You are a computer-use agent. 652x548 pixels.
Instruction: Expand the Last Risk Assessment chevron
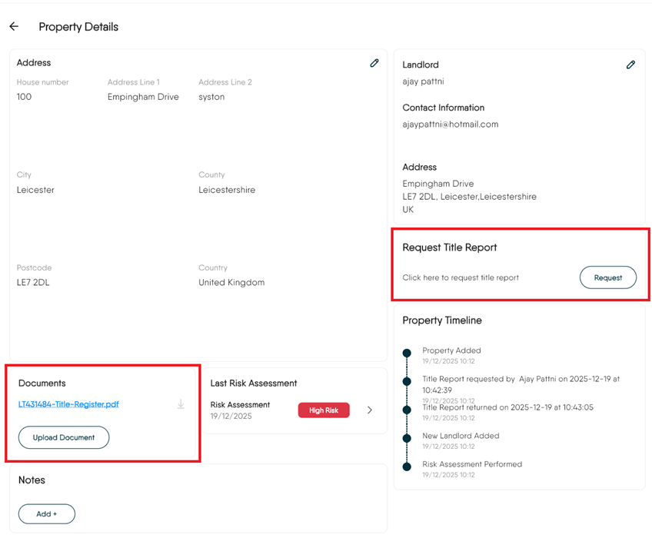370,410
